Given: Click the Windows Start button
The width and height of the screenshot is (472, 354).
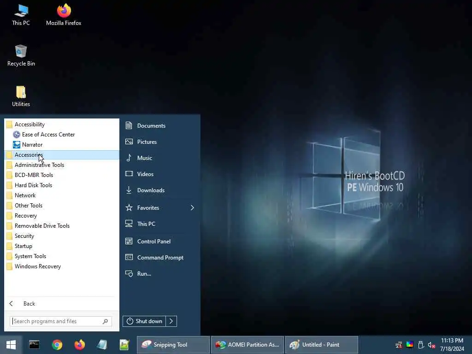Looking at the screenshot, I should pyautogui.click(x=11, y=345).
